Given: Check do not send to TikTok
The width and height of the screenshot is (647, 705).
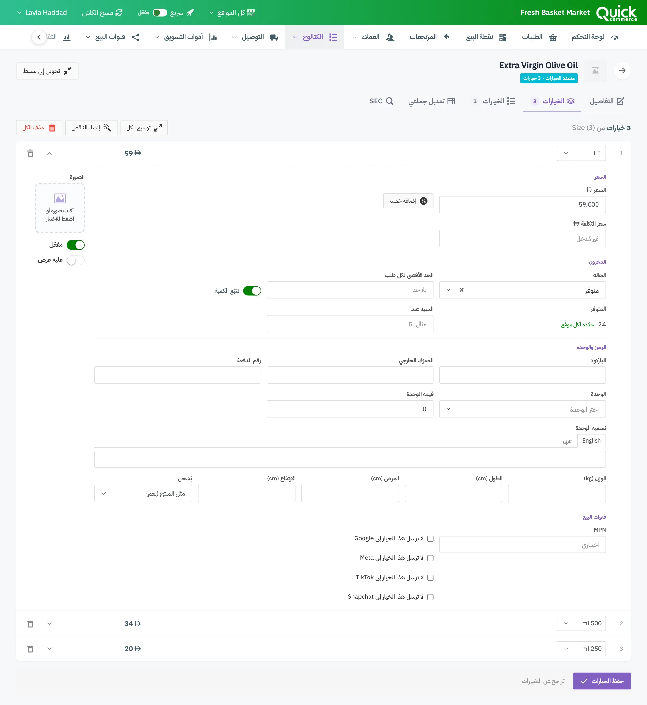Looking at the screenshot, I should coord(430,578).
